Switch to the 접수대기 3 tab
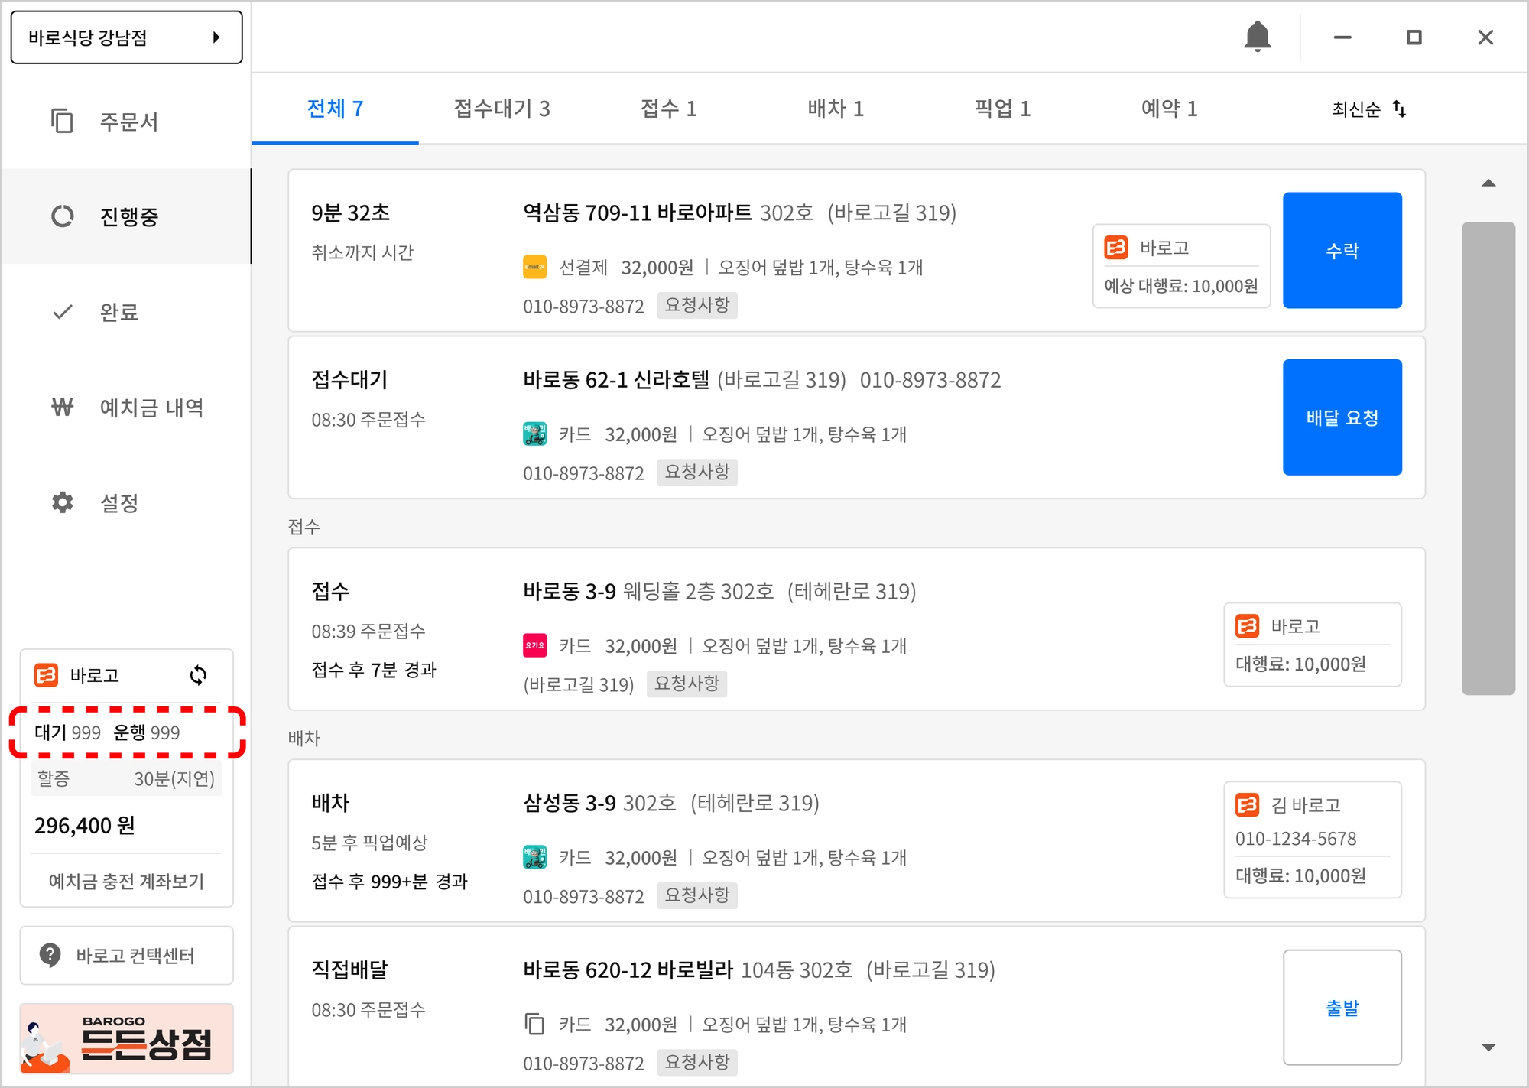This screenshot has height=1088, width=1529. [x=502, y=109]
